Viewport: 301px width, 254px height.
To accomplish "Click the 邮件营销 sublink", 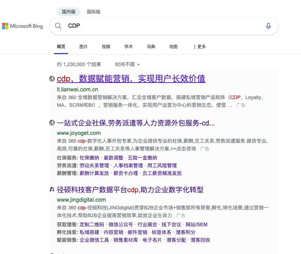I will [137, 232].
